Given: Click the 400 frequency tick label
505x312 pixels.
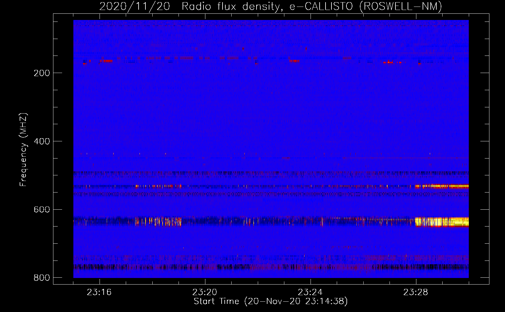Looking at the screenshot, I should coord(42,141).
